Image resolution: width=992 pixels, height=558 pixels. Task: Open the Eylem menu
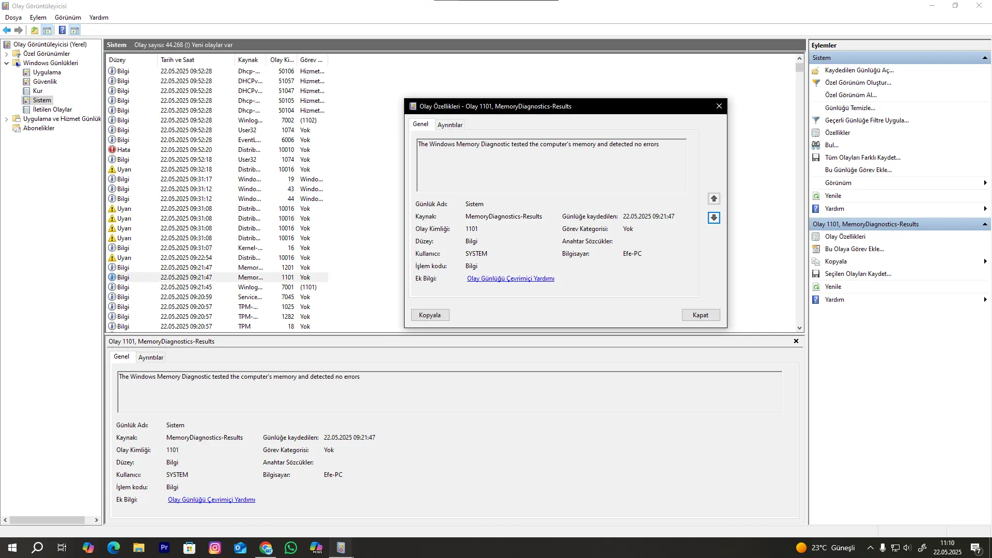(38, 18)
